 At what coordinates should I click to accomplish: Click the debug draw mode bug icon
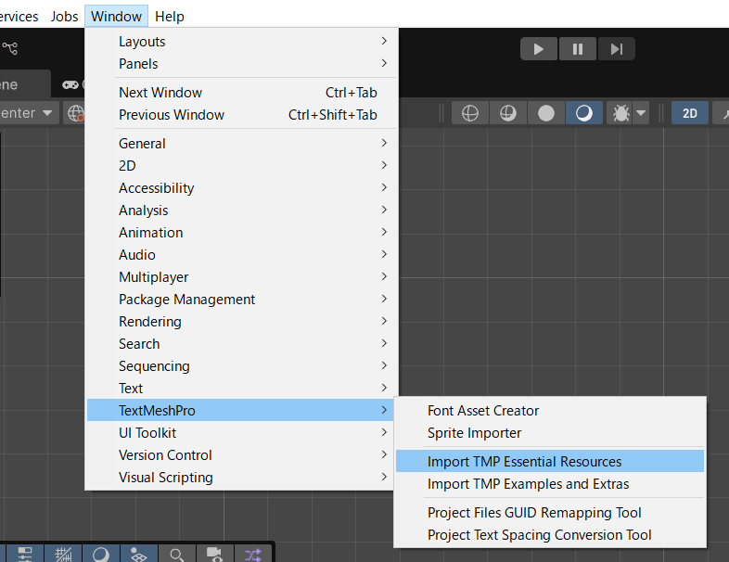click(x=620, y=113)
